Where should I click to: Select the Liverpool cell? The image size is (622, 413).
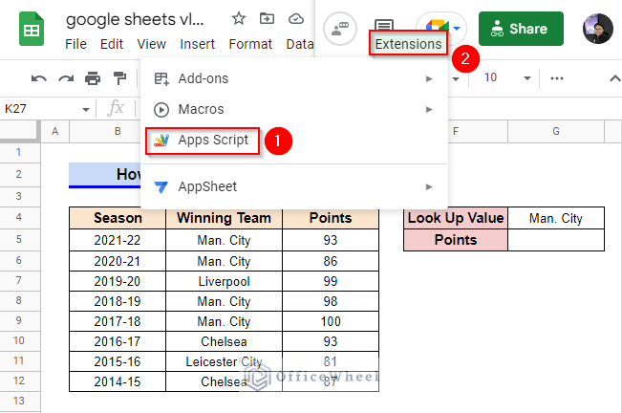click(x=224, y=281)
